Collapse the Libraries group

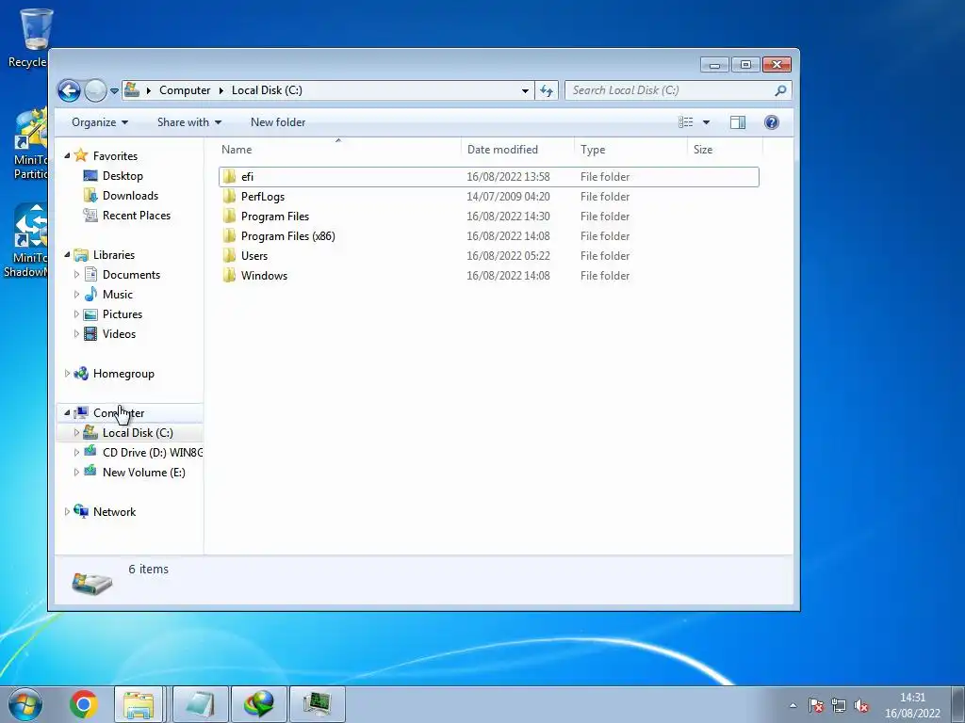(x=67, y=254)
